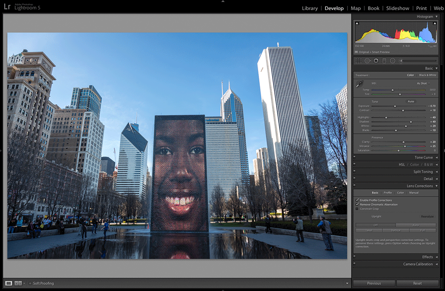445x291 pixels.
Task: Click the top panel show/hide arrow
Action: [223, 1]
